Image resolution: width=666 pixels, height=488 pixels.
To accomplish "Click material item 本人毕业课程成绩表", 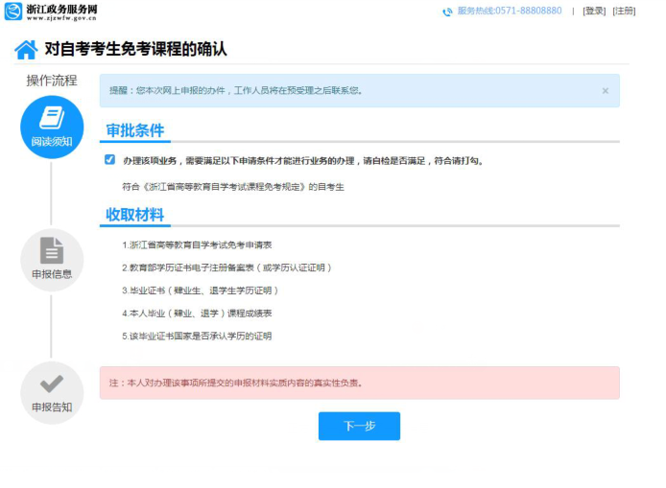I will [x=197, y=314].
